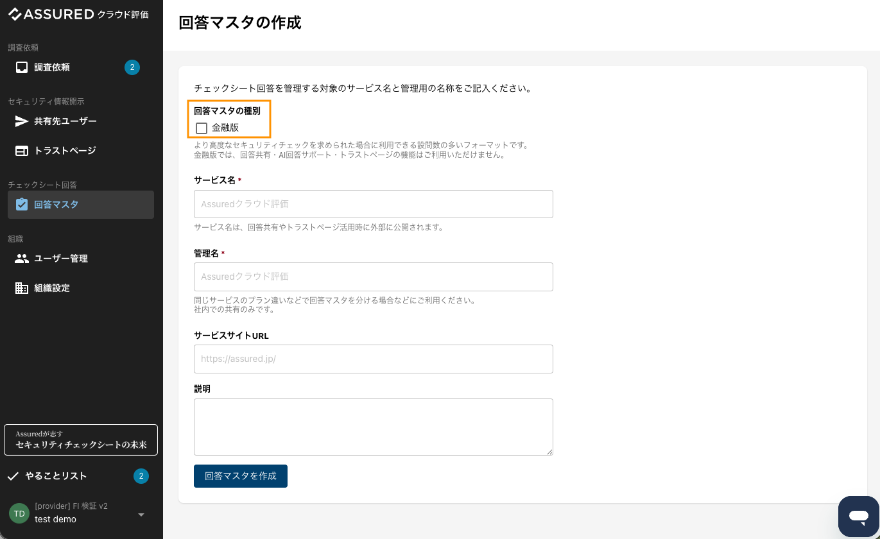Focus the 管理名 input field
Screen dimensions: 880x539
tap(374, 277)
